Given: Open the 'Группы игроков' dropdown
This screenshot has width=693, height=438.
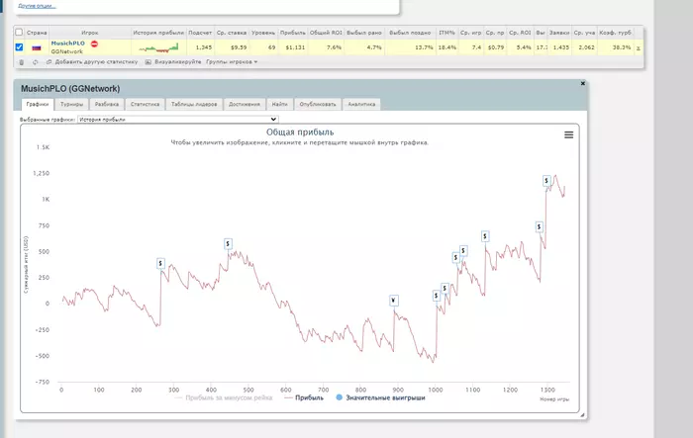Looking at the screenshot, I should (x=232, y=62).
